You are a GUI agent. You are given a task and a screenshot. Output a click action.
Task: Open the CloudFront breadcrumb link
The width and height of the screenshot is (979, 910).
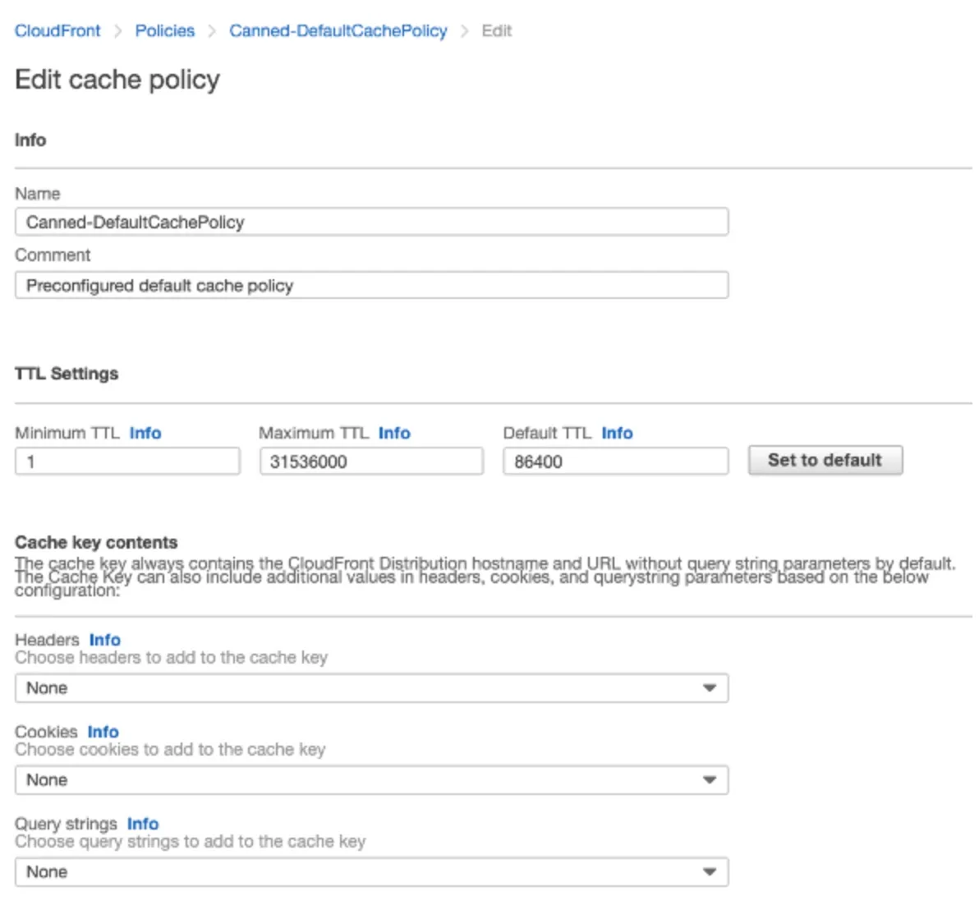point(57,30)
